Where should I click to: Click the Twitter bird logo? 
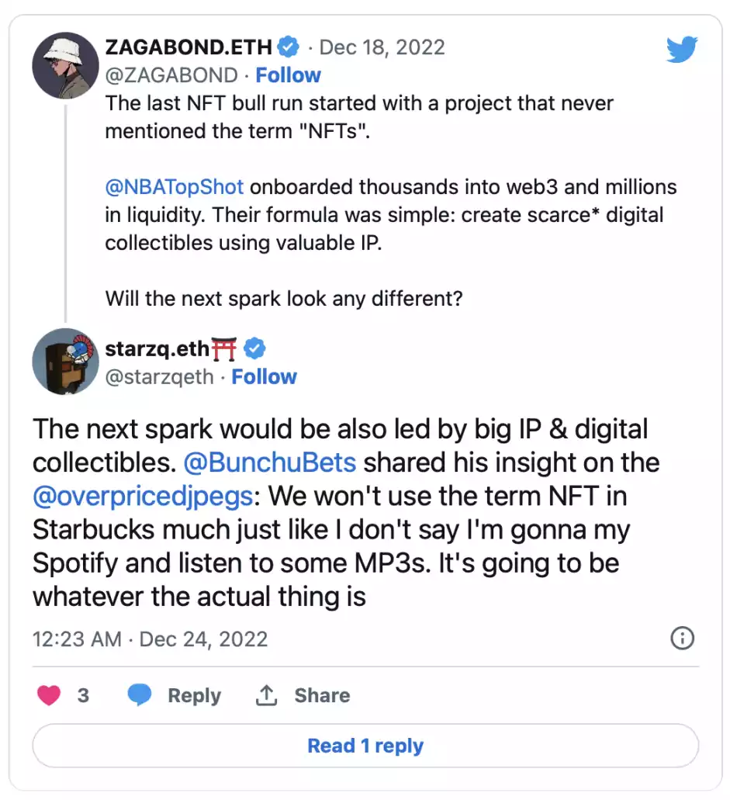point(682,49)
